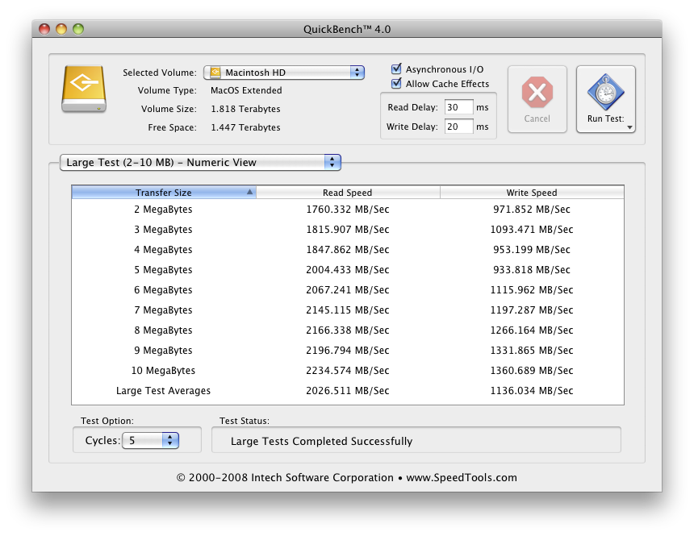Click the 1760.332 MB/Sec read speed value
This screenshot has width=694, height=536.
[x=348, y=210]
